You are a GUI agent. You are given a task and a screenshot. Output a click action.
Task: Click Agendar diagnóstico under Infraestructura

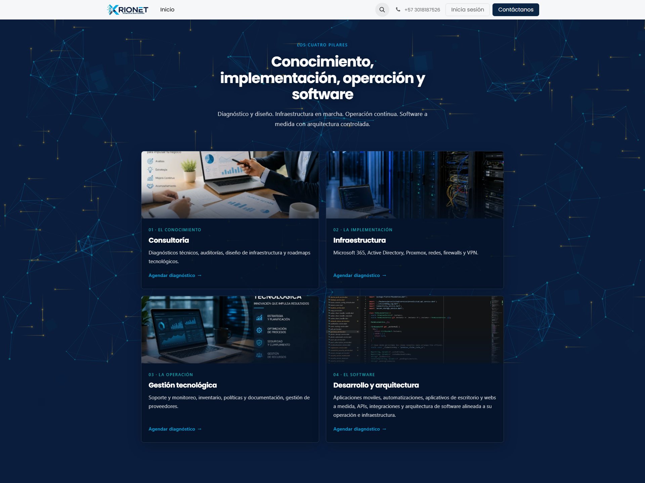[x=360, y=275]
